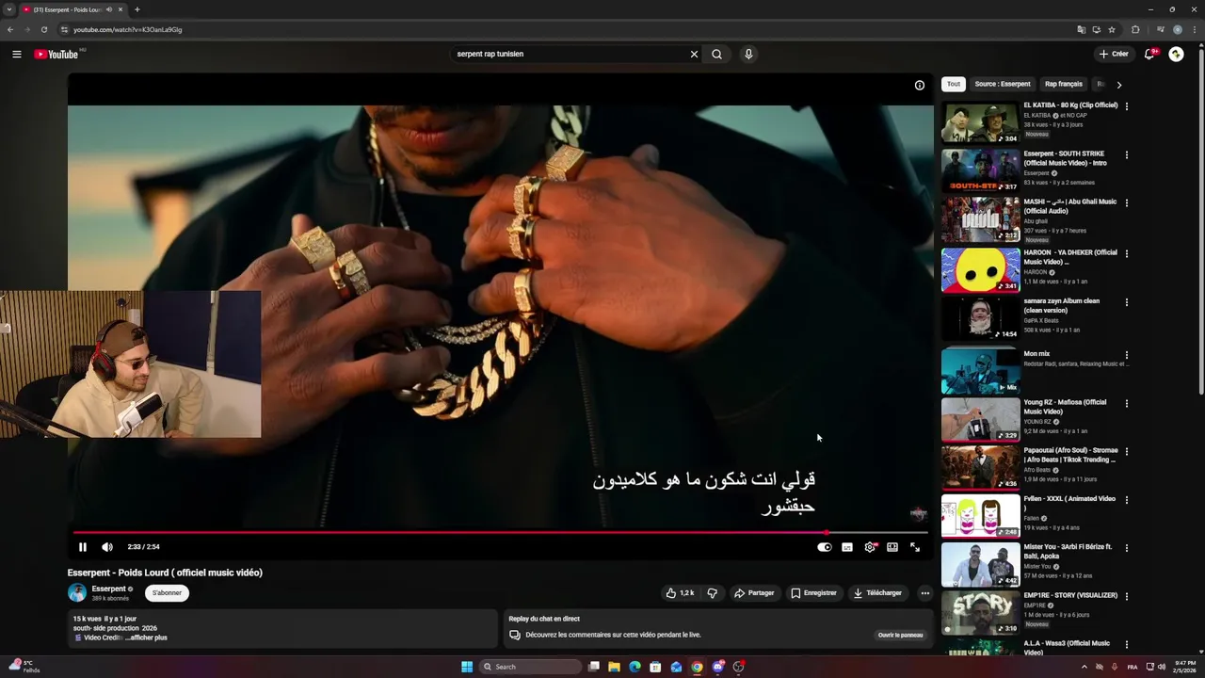1205x678 pixels.
Task: Reload the browser page
Action: point(43,29)
